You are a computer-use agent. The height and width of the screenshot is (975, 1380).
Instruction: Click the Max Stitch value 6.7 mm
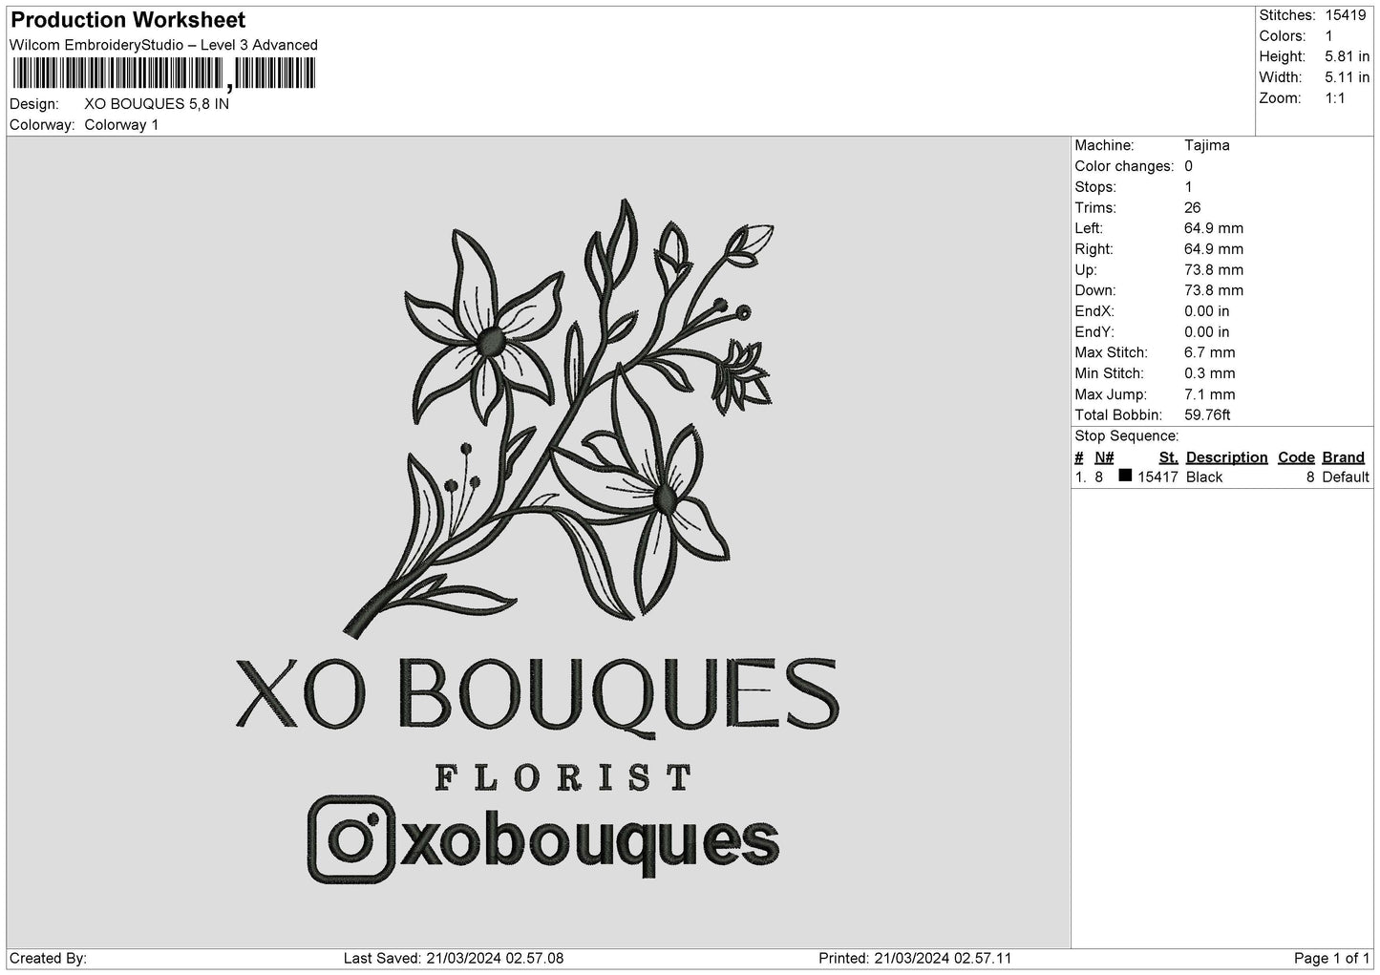coord(1209,352)
